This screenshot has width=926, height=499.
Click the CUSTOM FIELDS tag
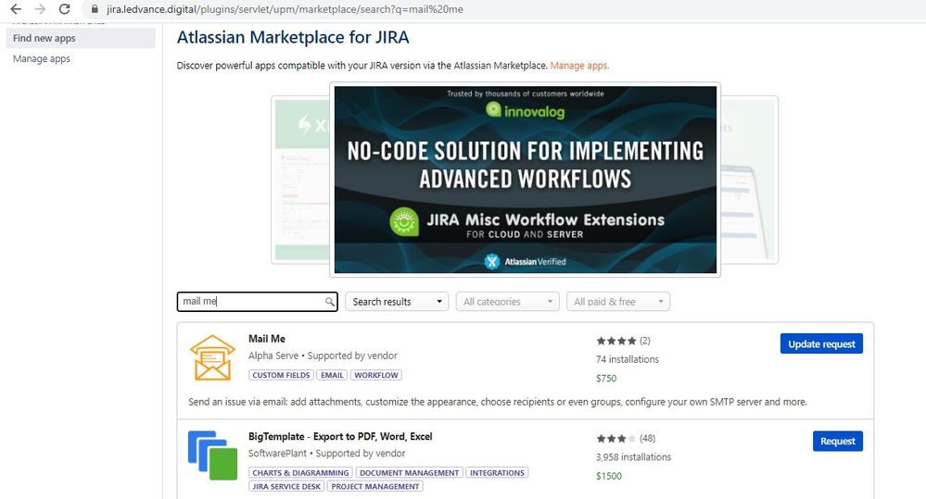pyautogui.click(x=281, y=375)
